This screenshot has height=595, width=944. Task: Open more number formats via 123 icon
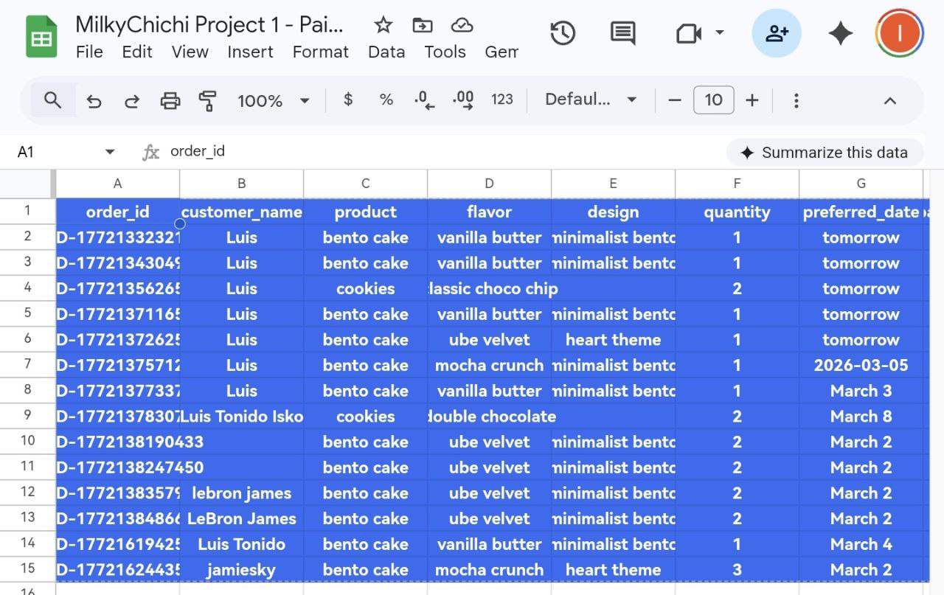click(x=502, y=100)
